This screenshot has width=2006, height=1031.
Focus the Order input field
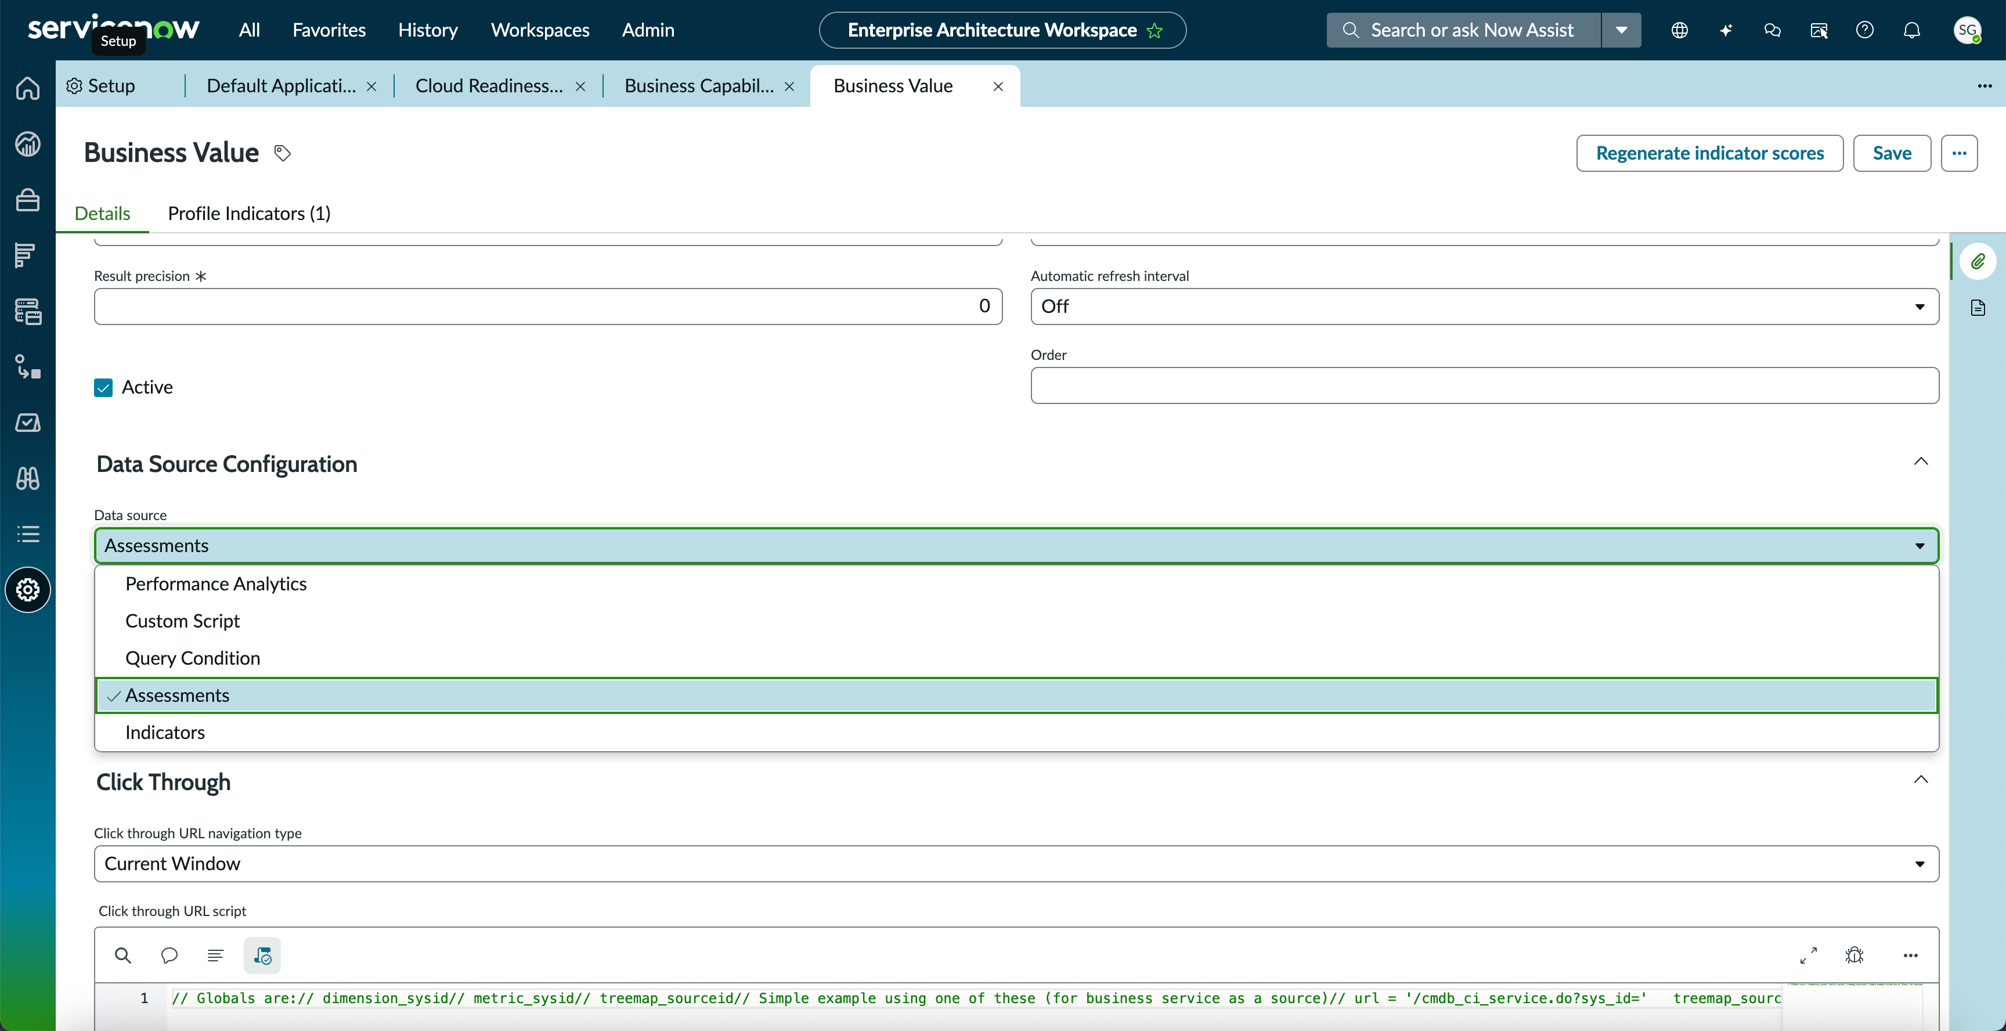pos(1484,385)
